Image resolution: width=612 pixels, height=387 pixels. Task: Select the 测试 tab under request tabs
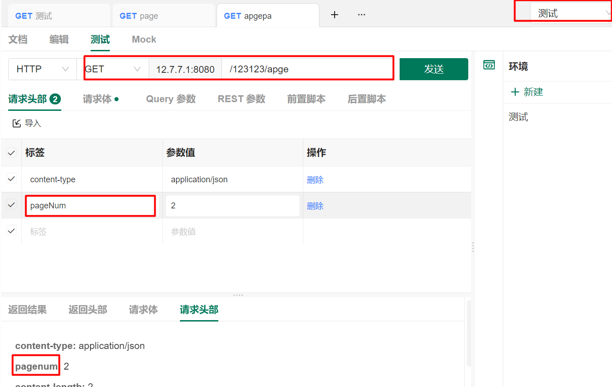pos(100,39)
